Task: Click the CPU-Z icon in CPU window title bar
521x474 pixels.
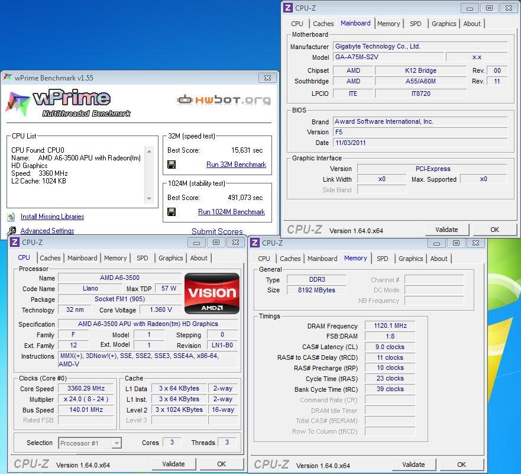Action: pyautogui.click(x=15, y=242)
